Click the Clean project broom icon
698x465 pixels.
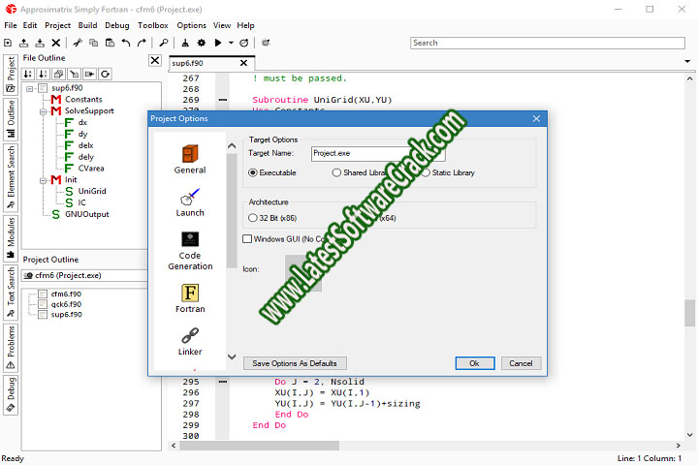pyautogui.click(x=184, y=43)
